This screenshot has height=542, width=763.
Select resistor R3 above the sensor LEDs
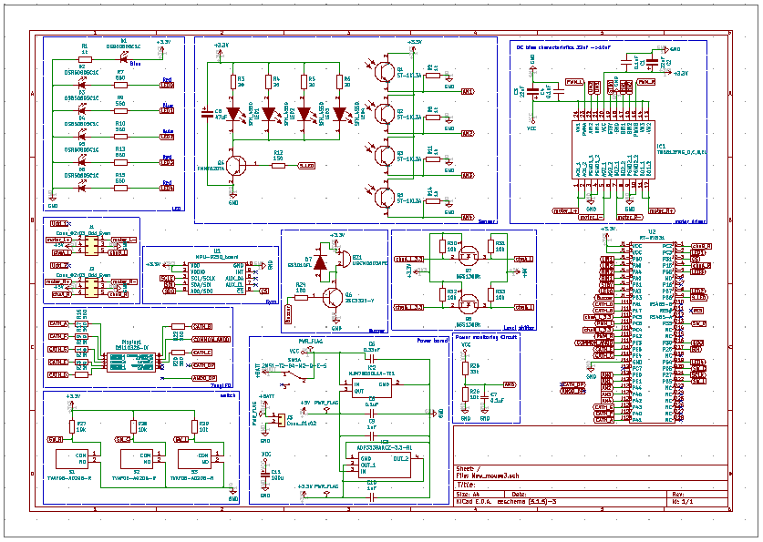point(233,82)
